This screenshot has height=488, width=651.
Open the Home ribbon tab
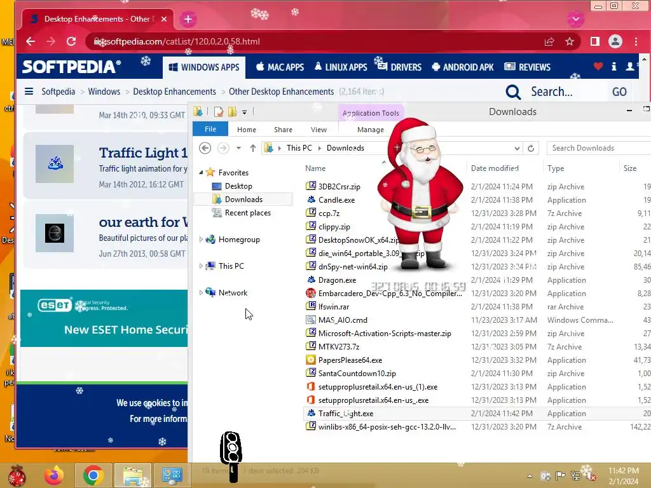pos(247,130)
